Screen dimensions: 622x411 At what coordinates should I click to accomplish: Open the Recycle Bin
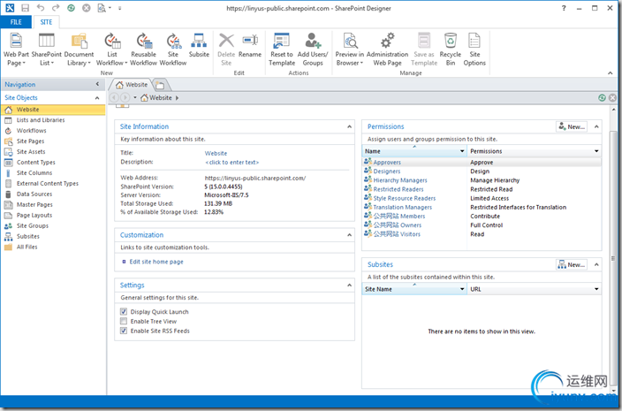(451, 49)
